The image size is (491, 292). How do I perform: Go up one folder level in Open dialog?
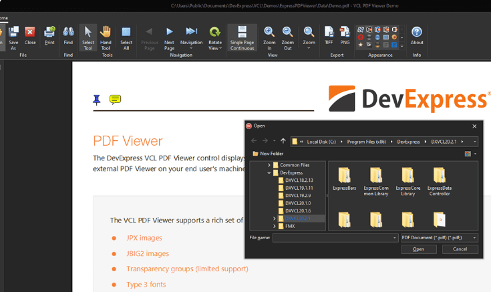pos(283,141)
